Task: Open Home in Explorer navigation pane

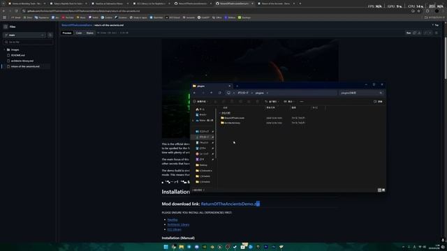Action: (x=200, y=109)
